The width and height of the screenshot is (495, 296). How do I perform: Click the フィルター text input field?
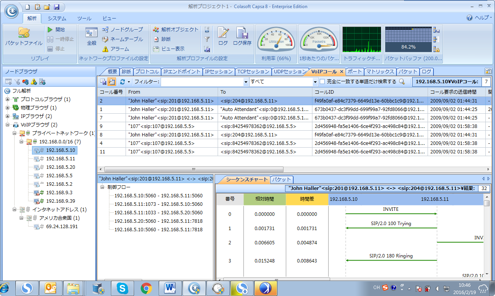[x=202, y=82]
